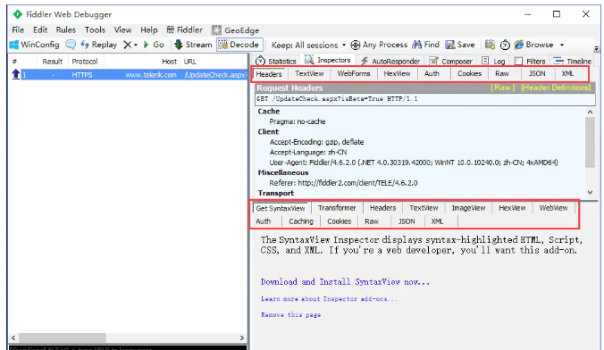604x350 pixels.
Task: Click the Stream download arrow icon
Action: point(179,45)
